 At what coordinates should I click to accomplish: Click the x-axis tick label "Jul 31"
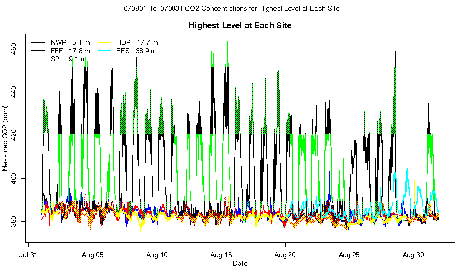tap(28, 255)
